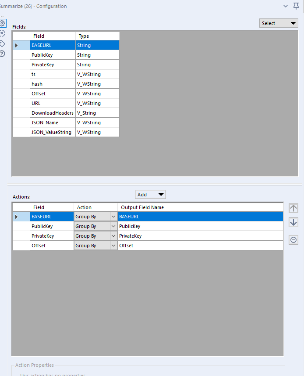Remove the selected action with minus button
Screen dimensions: 304x376
pyautogui.click(x=293, y=240)
